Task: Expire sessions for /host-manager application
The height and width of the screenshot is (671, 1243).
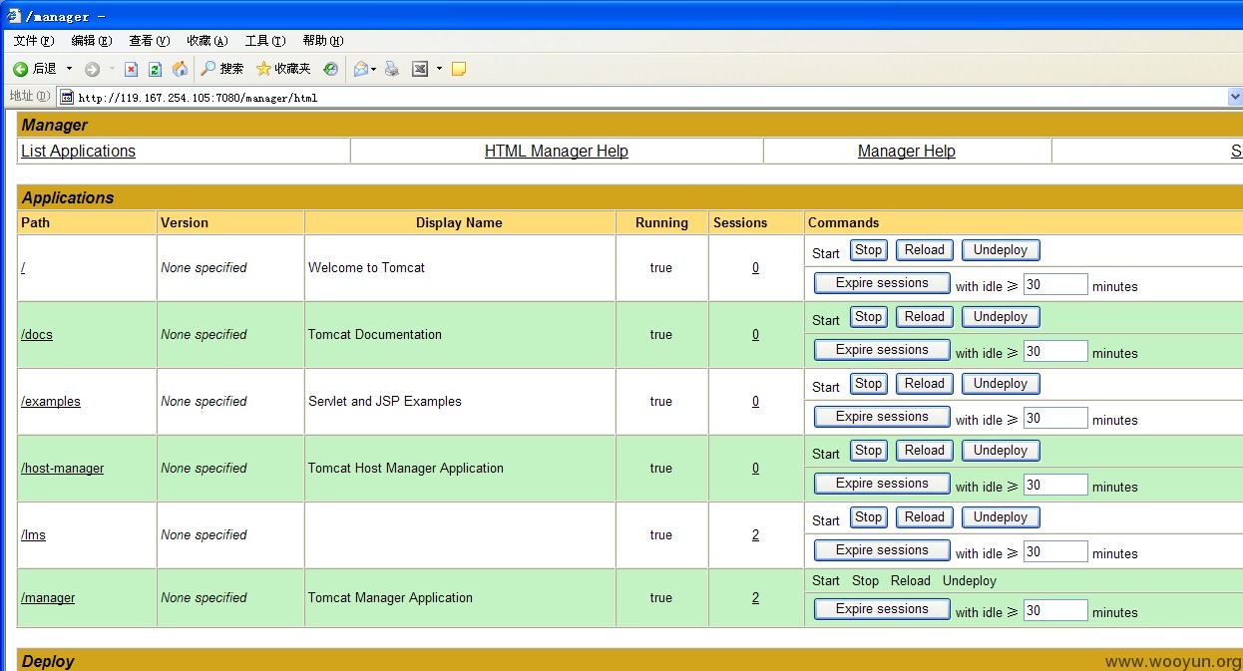Action: pos(882,484)
